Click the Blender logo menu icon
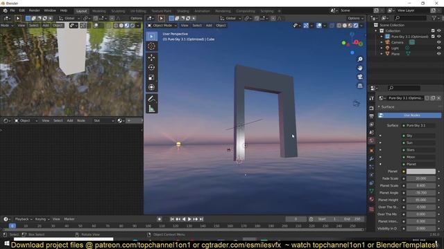This screenshot has height=249, width=444. [x=5, y=10]
